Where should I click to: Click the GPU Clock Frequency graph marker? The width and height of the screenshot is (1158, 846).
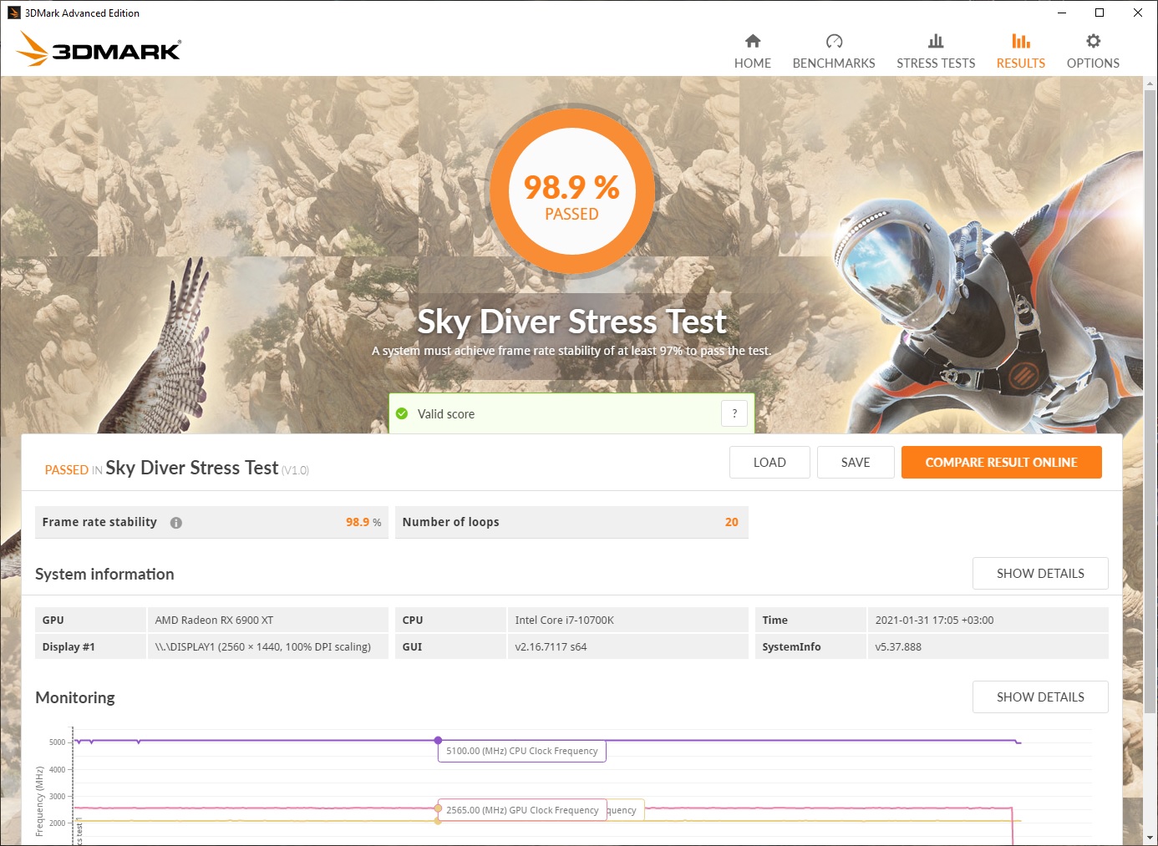pos(438,808)
